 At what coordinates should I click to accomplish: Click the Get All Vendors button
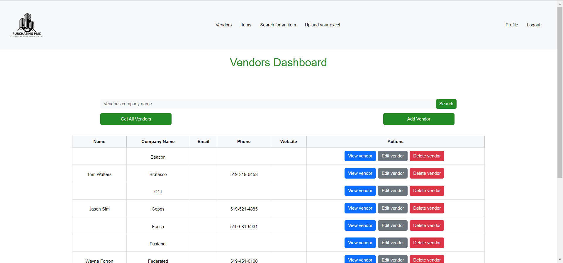136,119
